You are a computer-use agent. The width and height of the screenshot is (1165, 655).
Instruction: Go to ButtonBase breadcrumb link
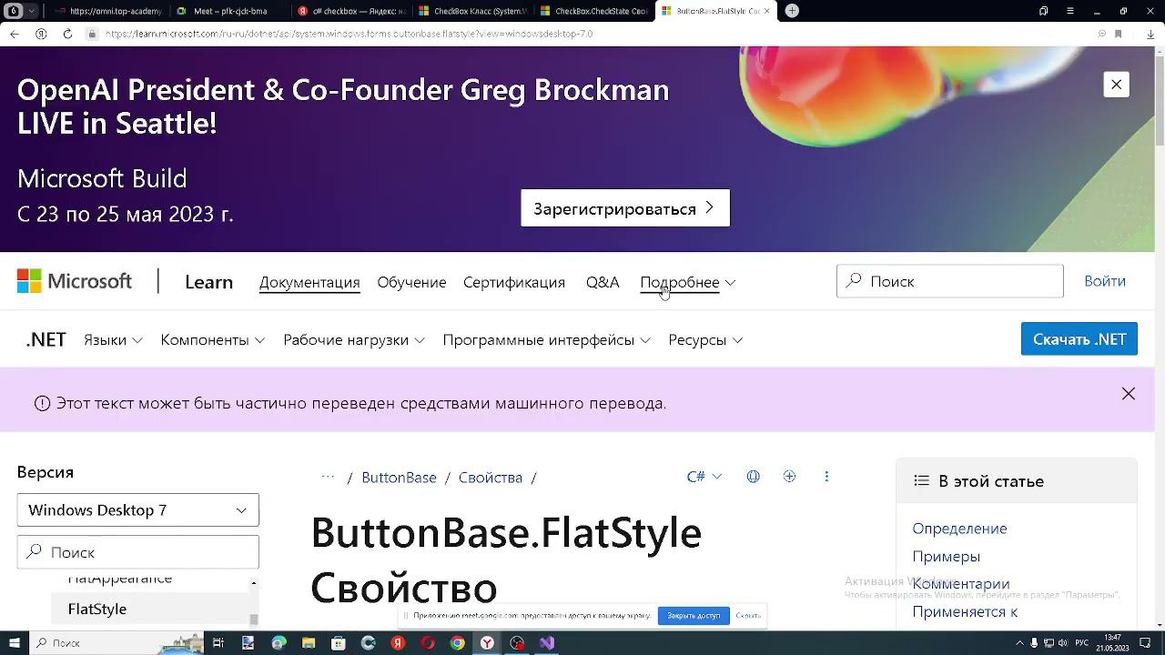click(x=399, y=478)
